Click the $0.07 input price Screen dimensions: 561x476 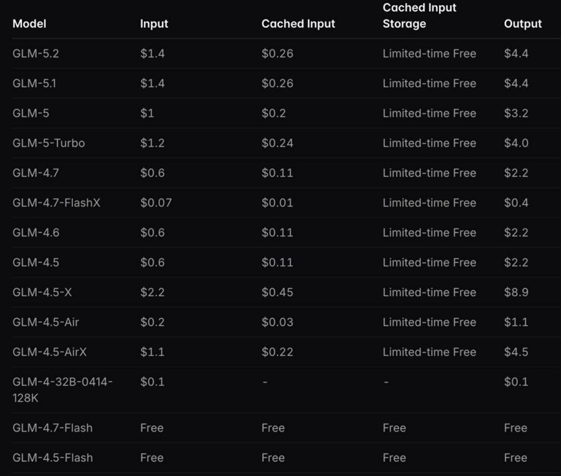coord(156,202)
